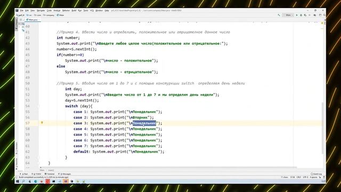The height and width of the screenshot is (192, 341).
Task: Open the TODO tool window tab
Action: 36,174
